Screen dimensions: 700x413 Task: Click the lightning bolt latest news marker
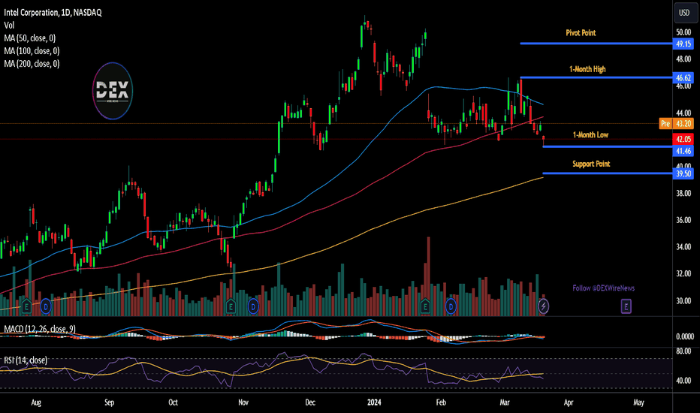tap(543, 306)
